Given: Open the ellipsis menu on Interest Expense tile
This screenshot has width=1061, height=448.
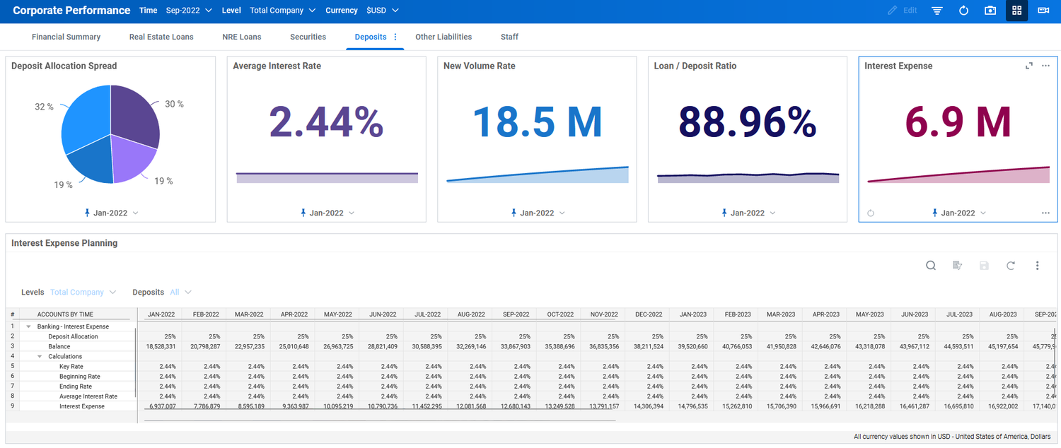Looking at the screenshot, I should (1045, 65).
